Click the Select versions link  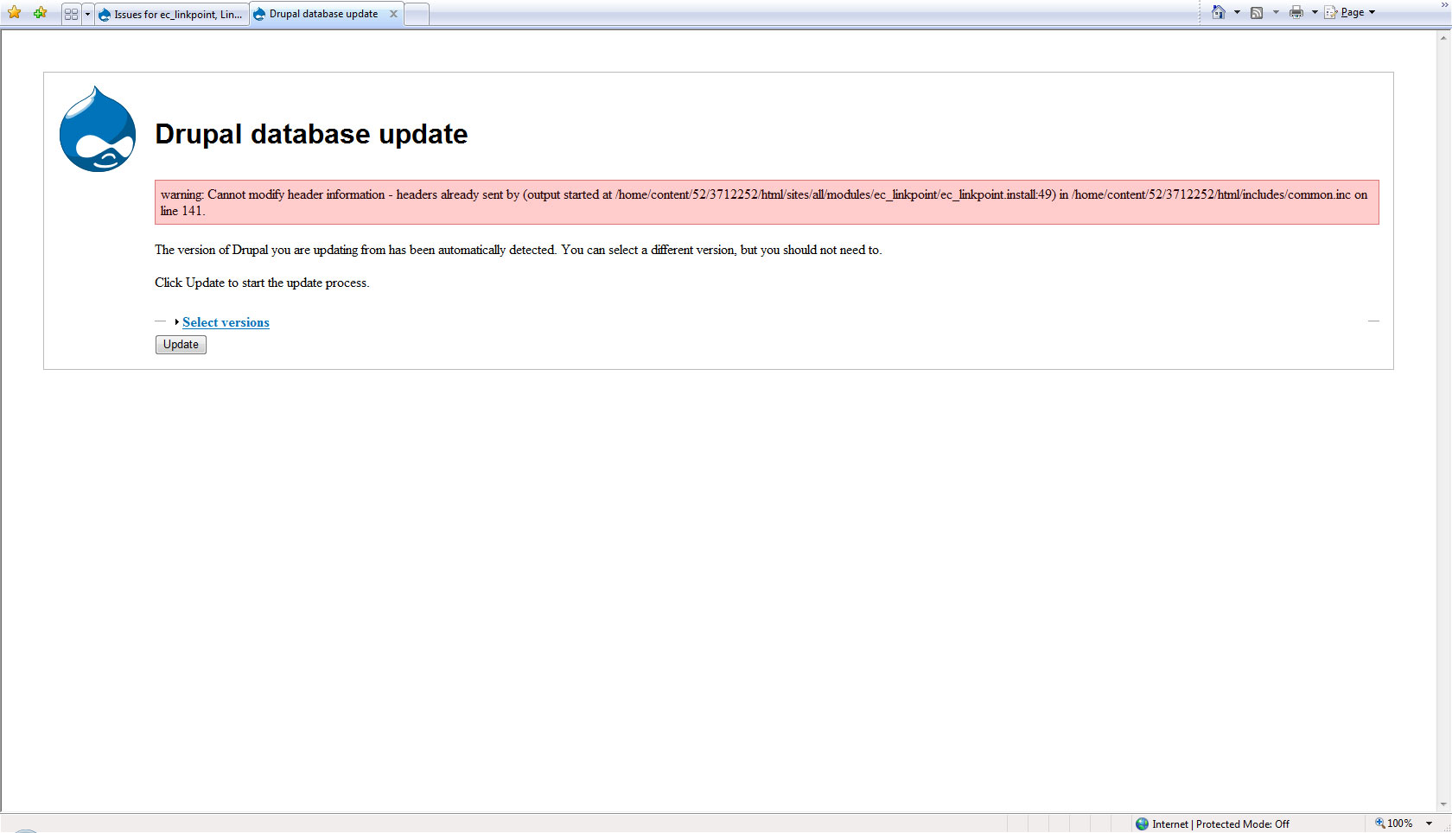(225, 322)
